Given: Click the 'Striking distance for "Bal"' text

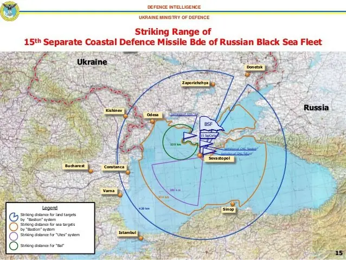Looking at the screenshot, I should (x=42, y=246).
